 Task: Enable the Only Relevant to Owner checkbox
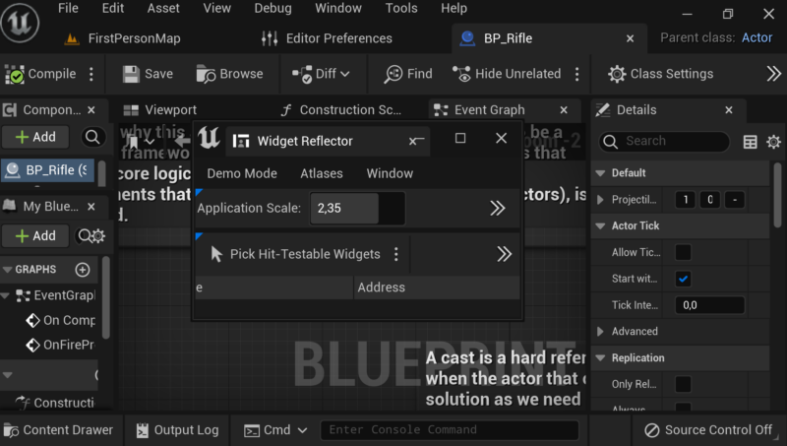tap(683, 384)
